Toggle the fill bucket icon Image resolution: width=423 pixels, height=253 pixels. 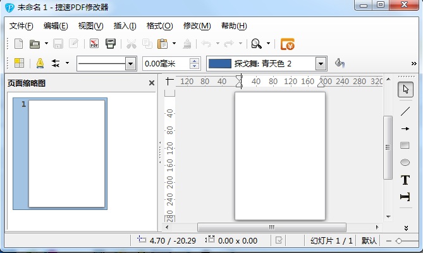click(x=340, y=63)
